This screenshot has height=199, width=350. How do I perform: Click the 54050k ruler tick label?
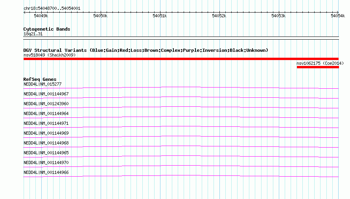coord(100,16)
